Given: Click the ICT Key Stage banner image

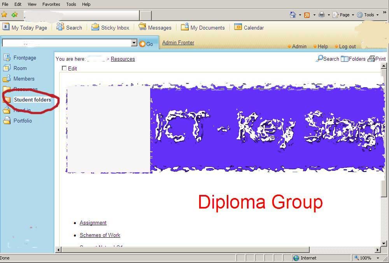Looking at the screenshot, I should [225, 128].
